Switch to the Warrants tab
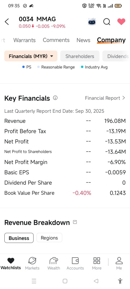The image size is (130, 289). coord(25,40)
